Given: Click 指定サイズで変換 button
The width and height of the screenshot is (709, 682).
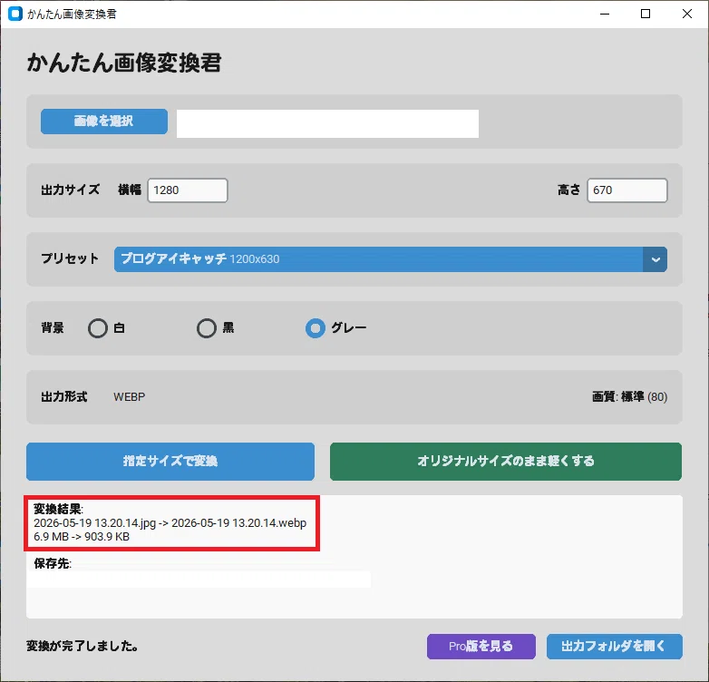Looking at the screenshot, I should [170, 462].
